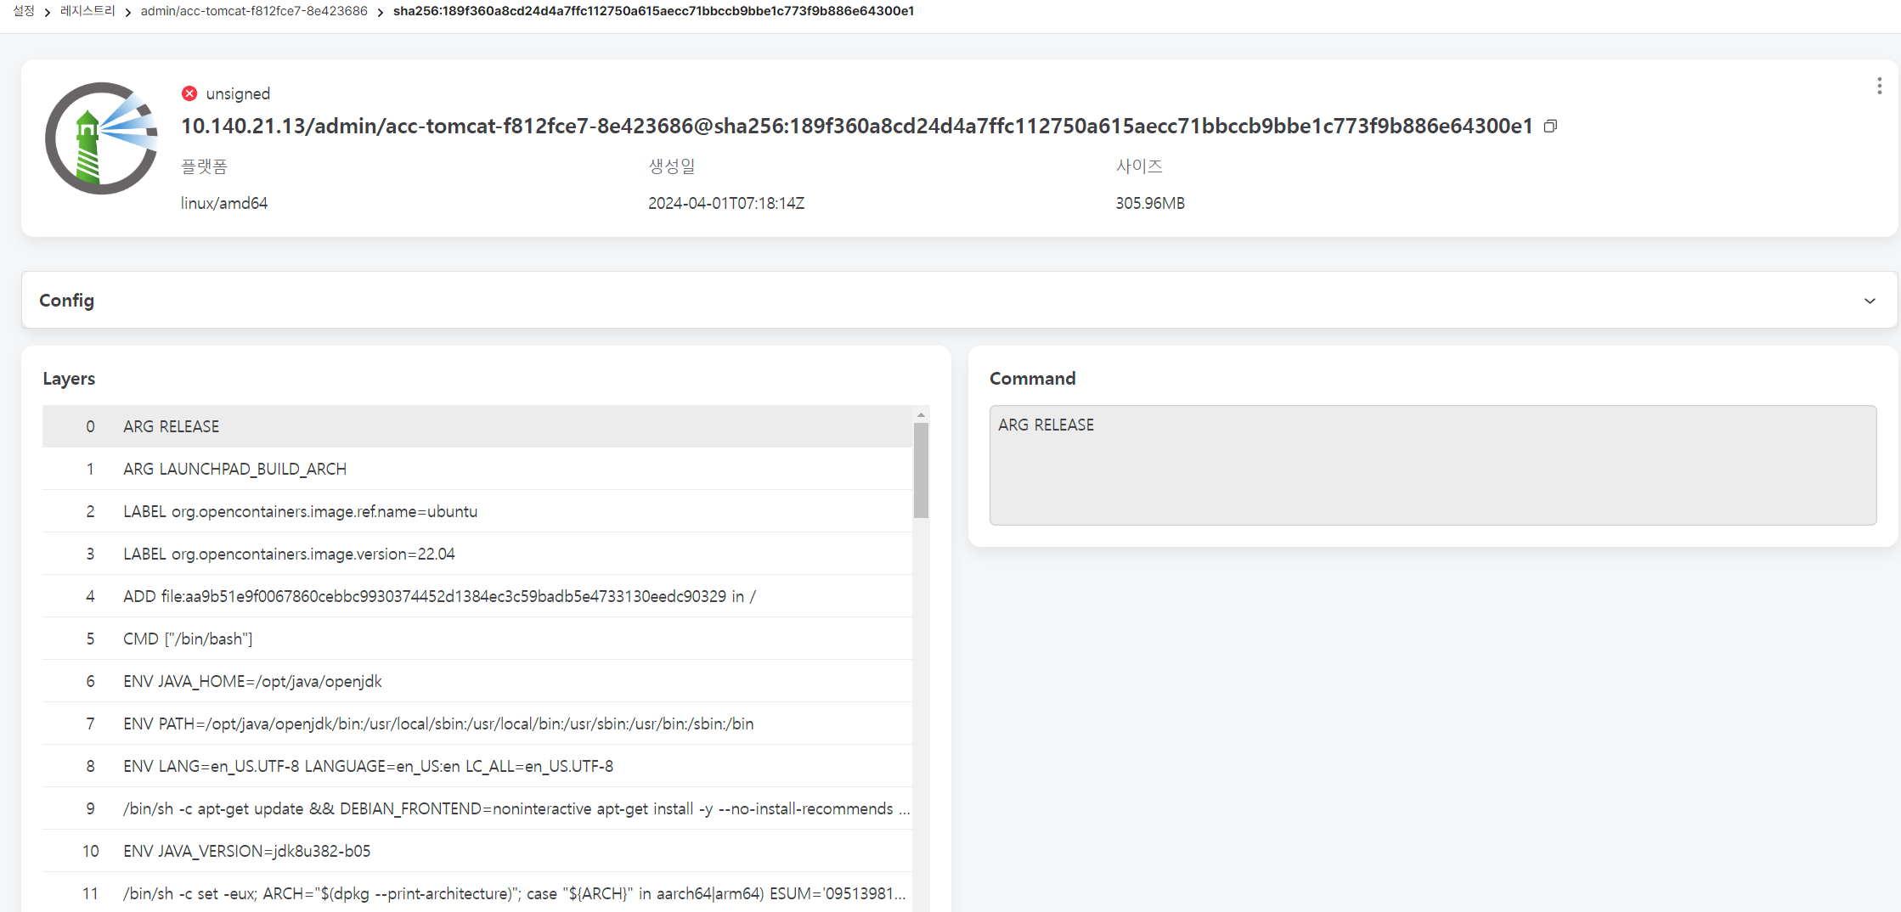Click the lighthouse registry logo
Image resolution: width=1901 pixels, height=912 pixels.
click(x=101, y=138)
